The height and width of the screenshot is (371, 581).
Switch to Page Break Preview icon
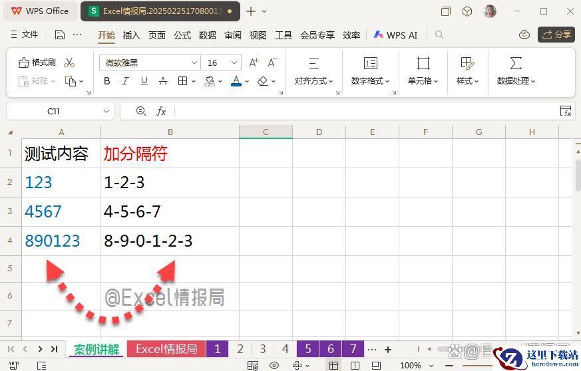point(355,366)
